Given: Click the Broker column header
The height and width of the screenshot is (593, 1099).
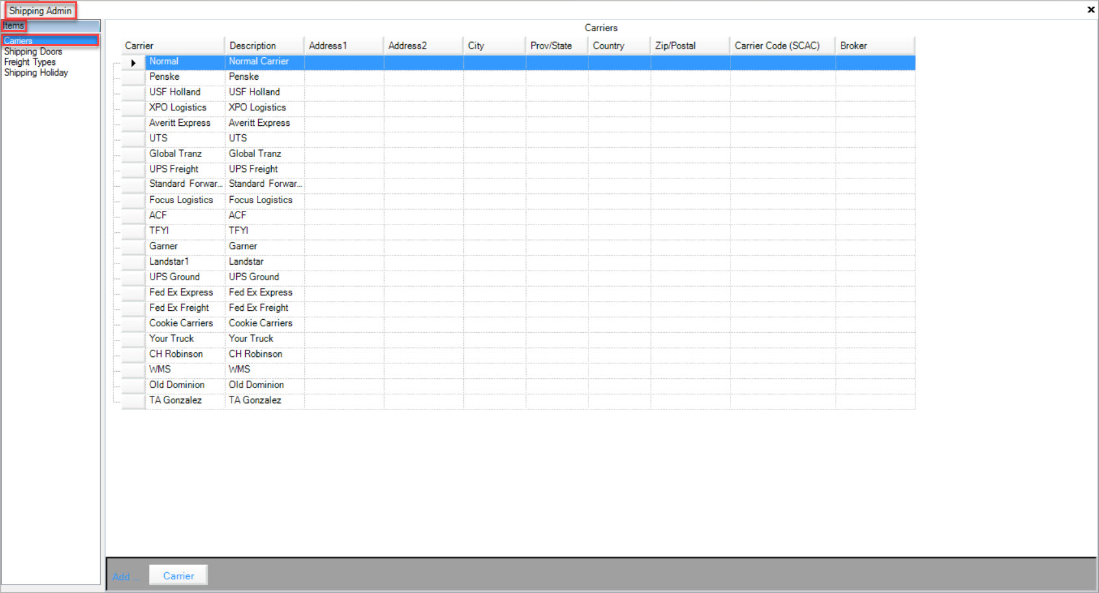Looking at the screenshot, I should pos(875,45).
